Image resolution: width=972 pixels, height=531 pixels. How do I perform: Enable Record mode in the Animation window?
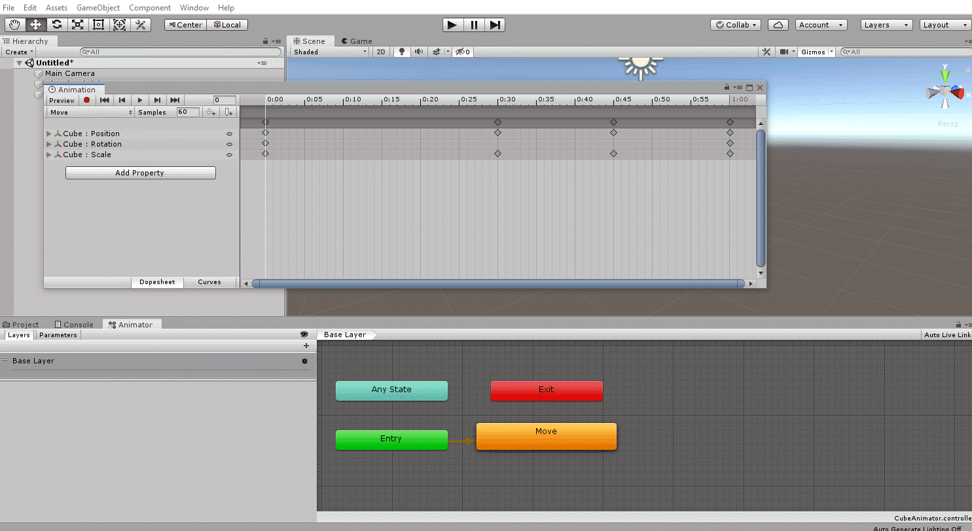click(86, 100)
